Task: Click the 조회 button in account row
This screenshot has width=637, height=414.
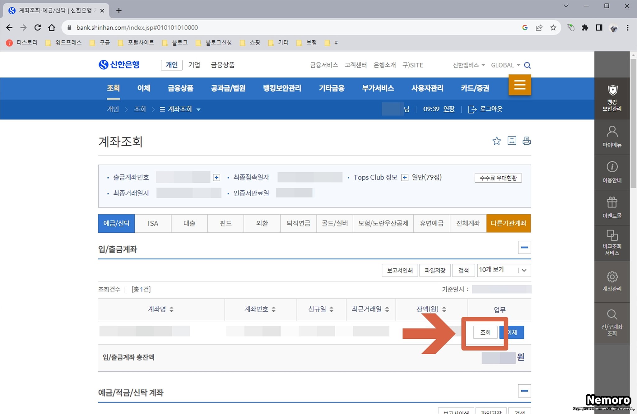Action: (x=485, y=333)
